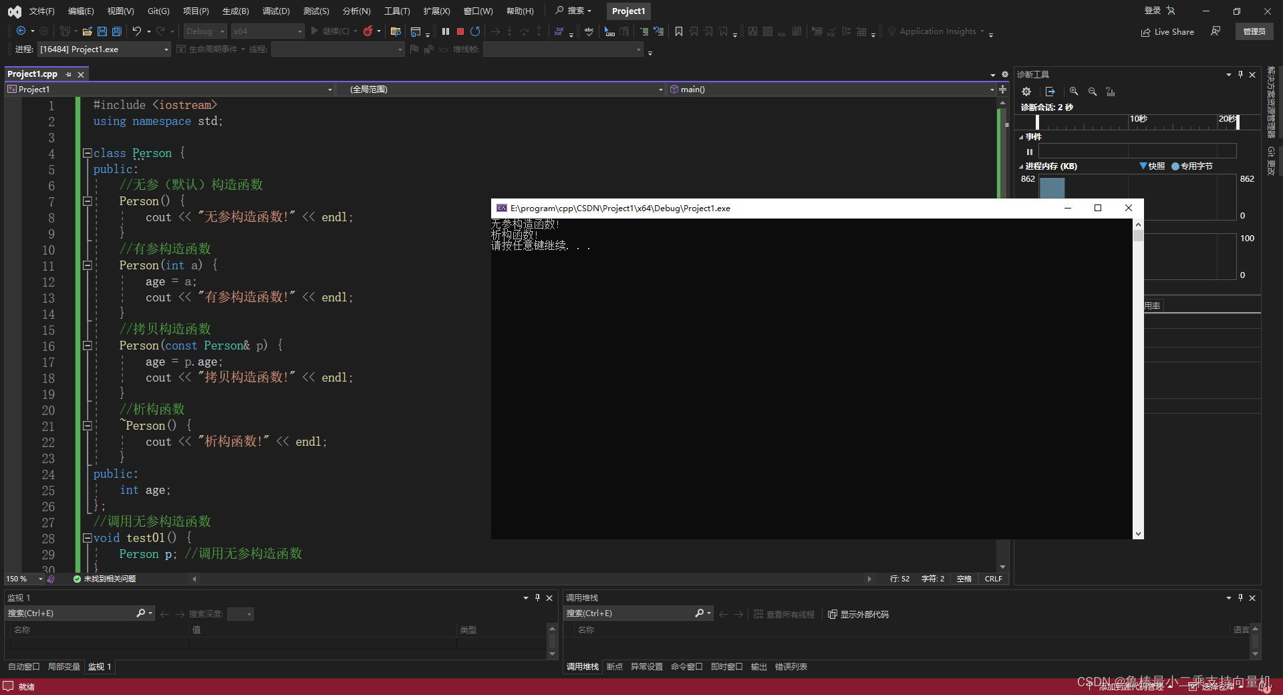Pause the diagnostics events track
This screenshot has width=1283, height=695.
[x=1030, y=152]
